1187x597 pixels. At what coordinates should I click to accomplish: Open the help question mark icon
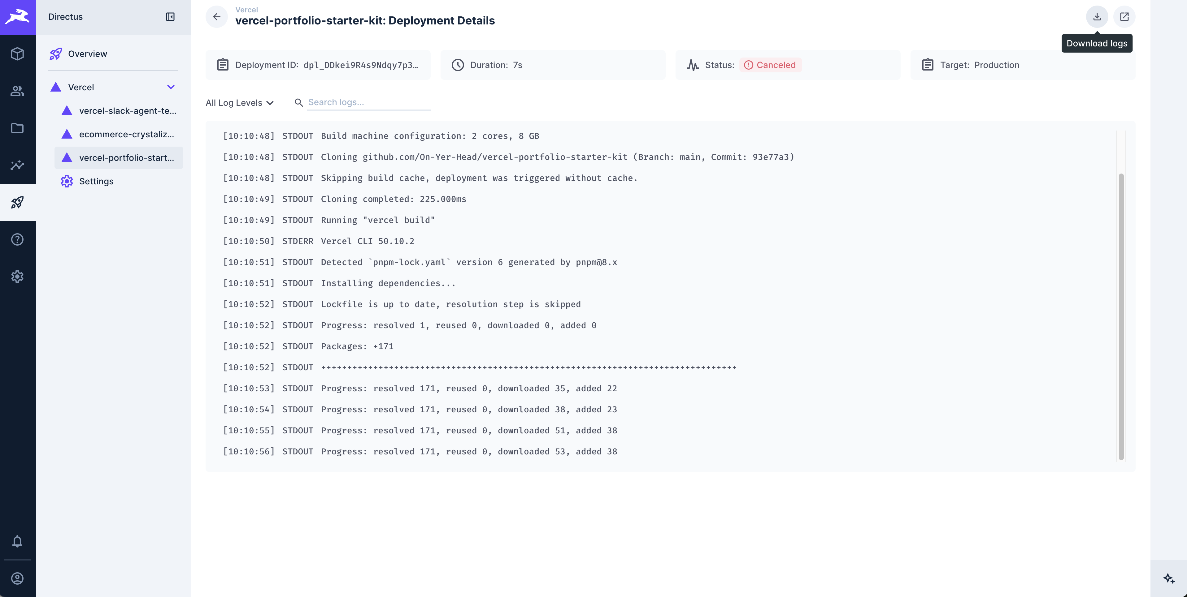[x=18, y=239]
